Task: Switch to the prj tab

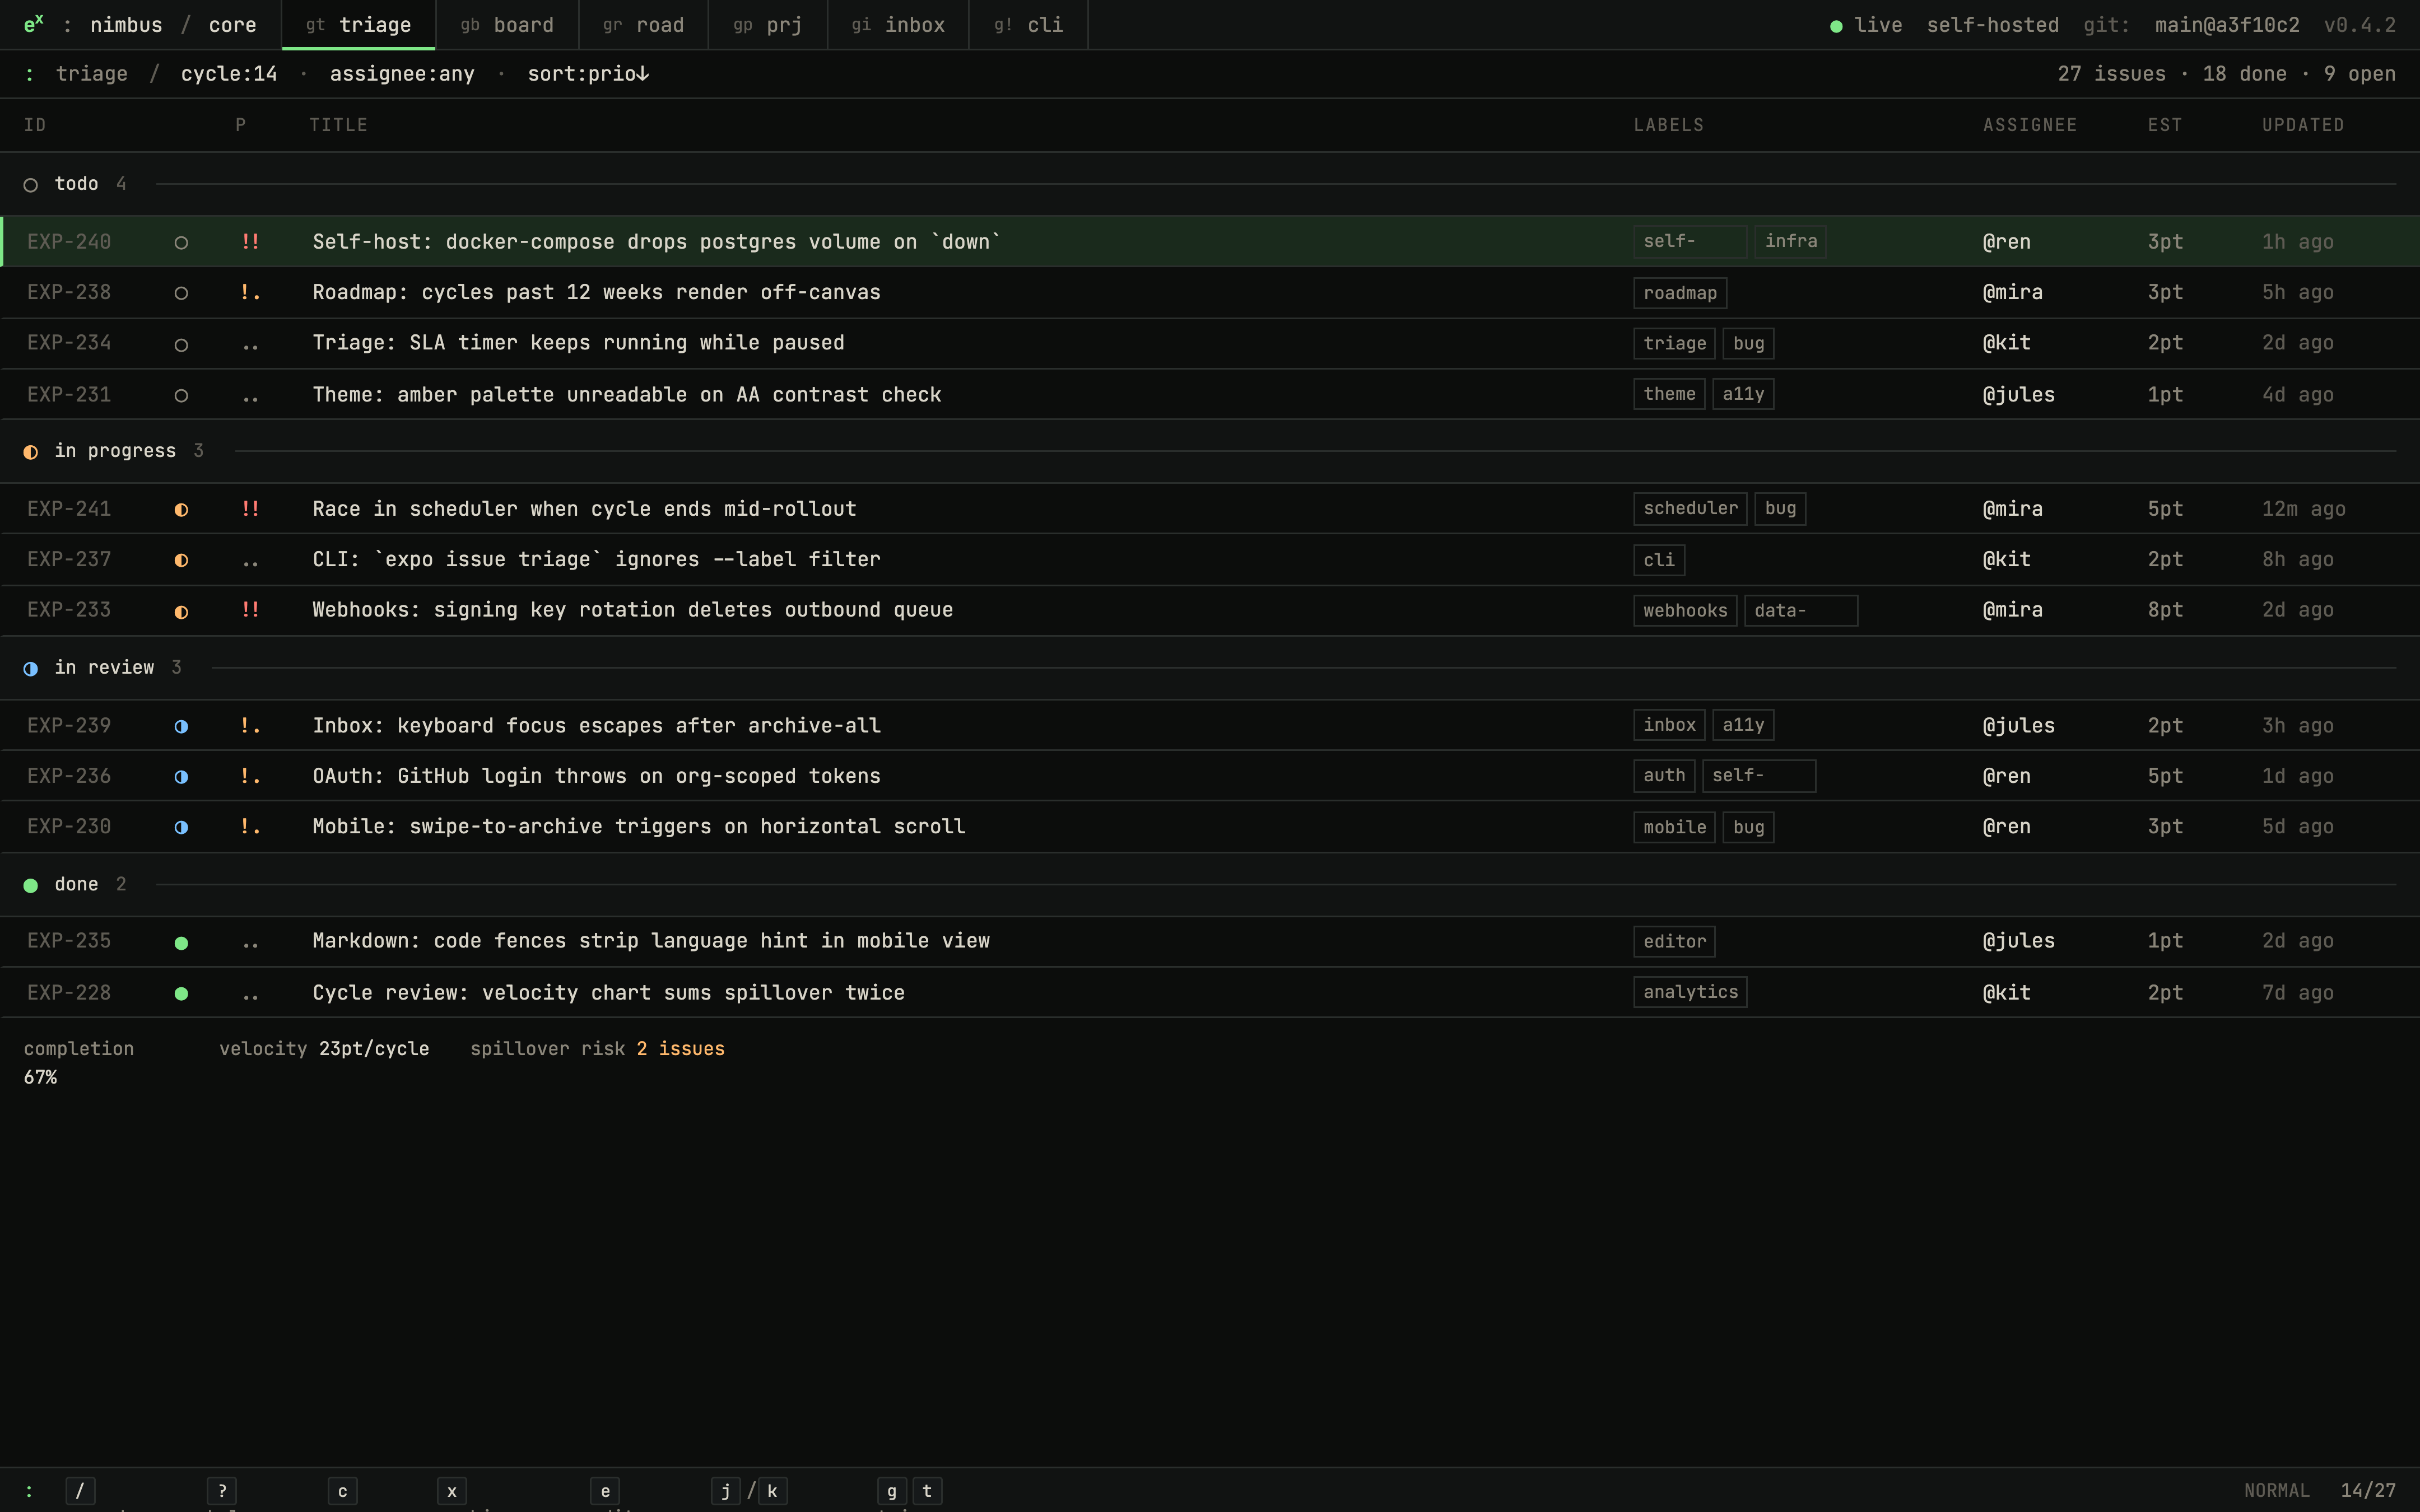Action: pyautogui.click(x=768, y=25)
